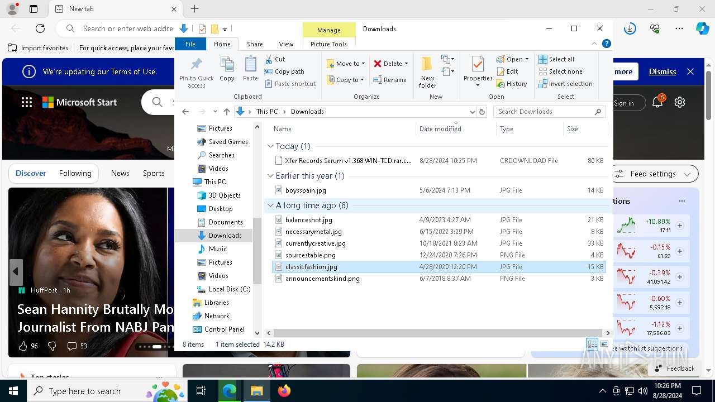Click Select none in ribbon
The height and width of the screenshot is (402, 715).
click(560, 71)
